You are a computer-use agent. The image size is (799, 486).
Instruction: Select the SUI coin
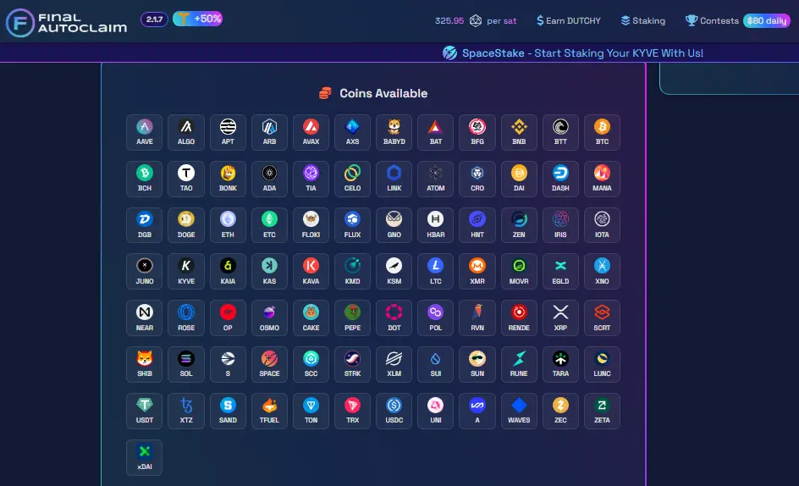click(435, 365)
